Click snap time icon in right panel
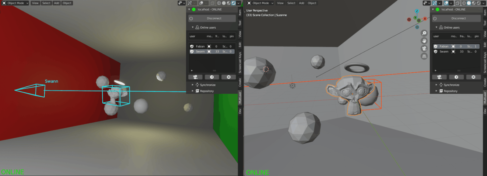487x176 pixels. [456, 77]
